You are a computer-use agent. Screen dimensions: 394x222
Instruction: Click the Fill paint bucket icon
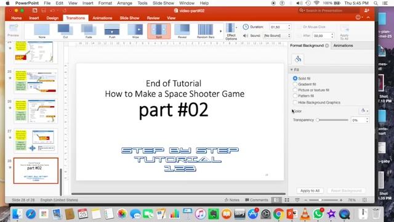[298, 59]
